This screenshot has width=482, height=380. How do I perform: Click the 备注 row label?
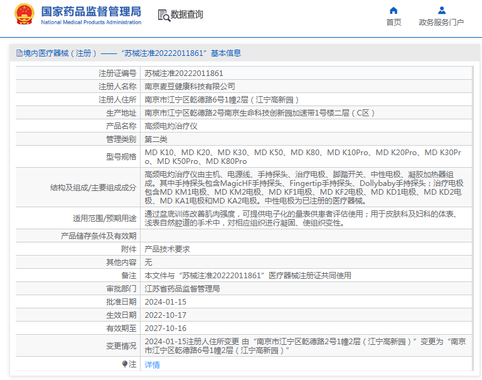pos(129,276)
